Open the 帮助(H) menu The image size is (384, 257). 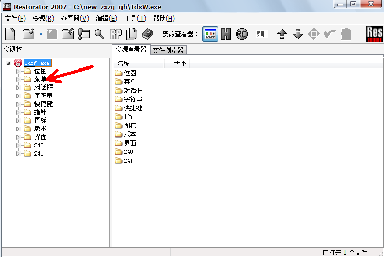coord(164,19)
